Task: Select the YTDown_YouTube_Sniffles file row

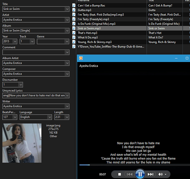Action: pyautogui.click(x=111, y=47)
